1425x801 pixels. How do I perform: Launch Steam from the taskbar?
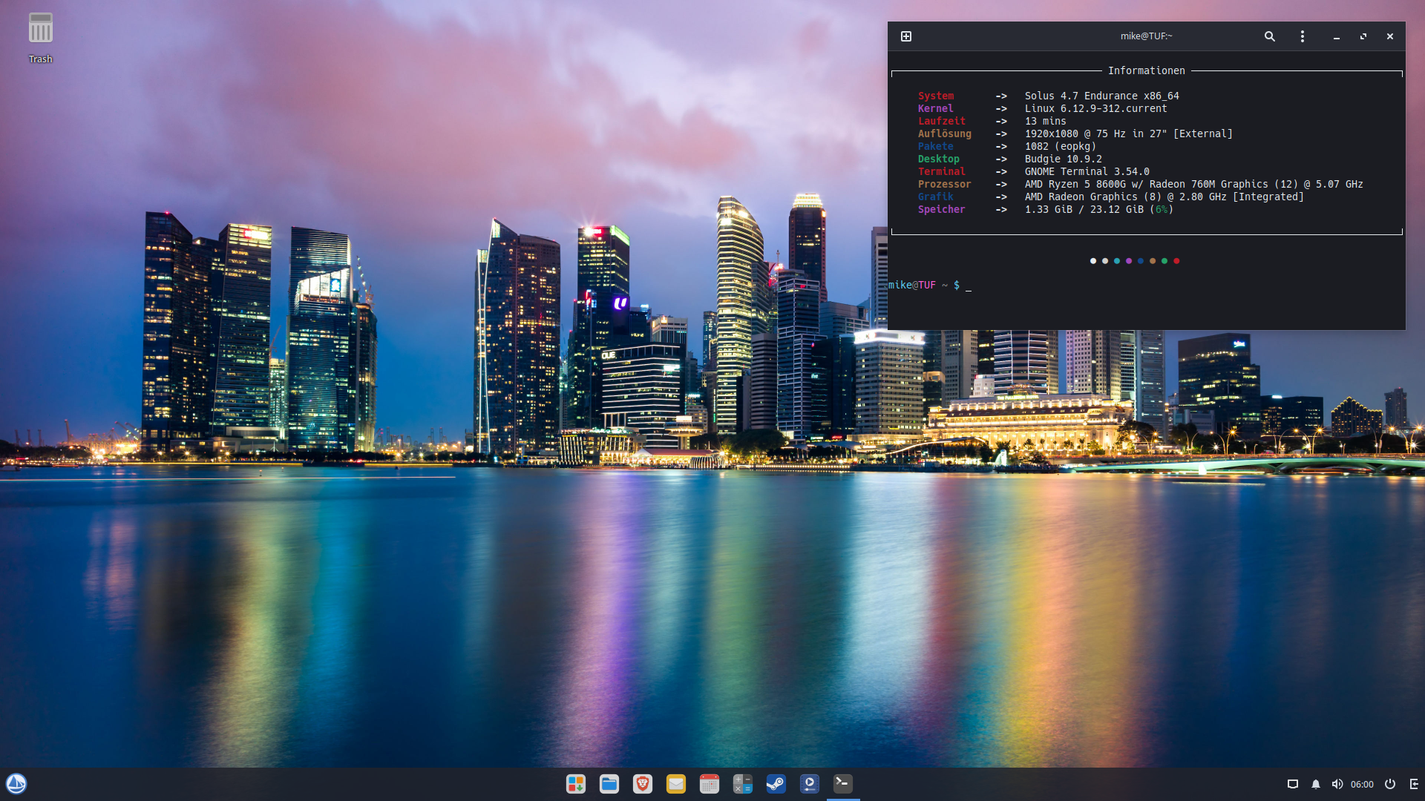pos(776,784)
